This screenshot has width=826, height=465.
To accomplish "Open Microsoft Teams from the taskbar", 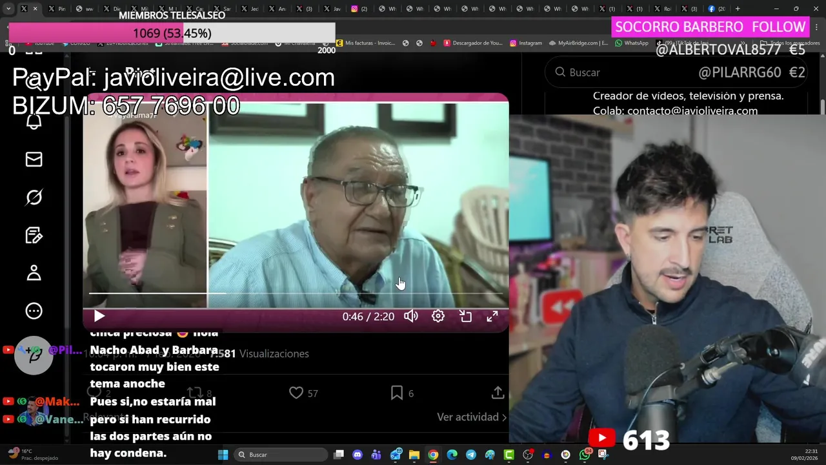I will coord(376,455).
